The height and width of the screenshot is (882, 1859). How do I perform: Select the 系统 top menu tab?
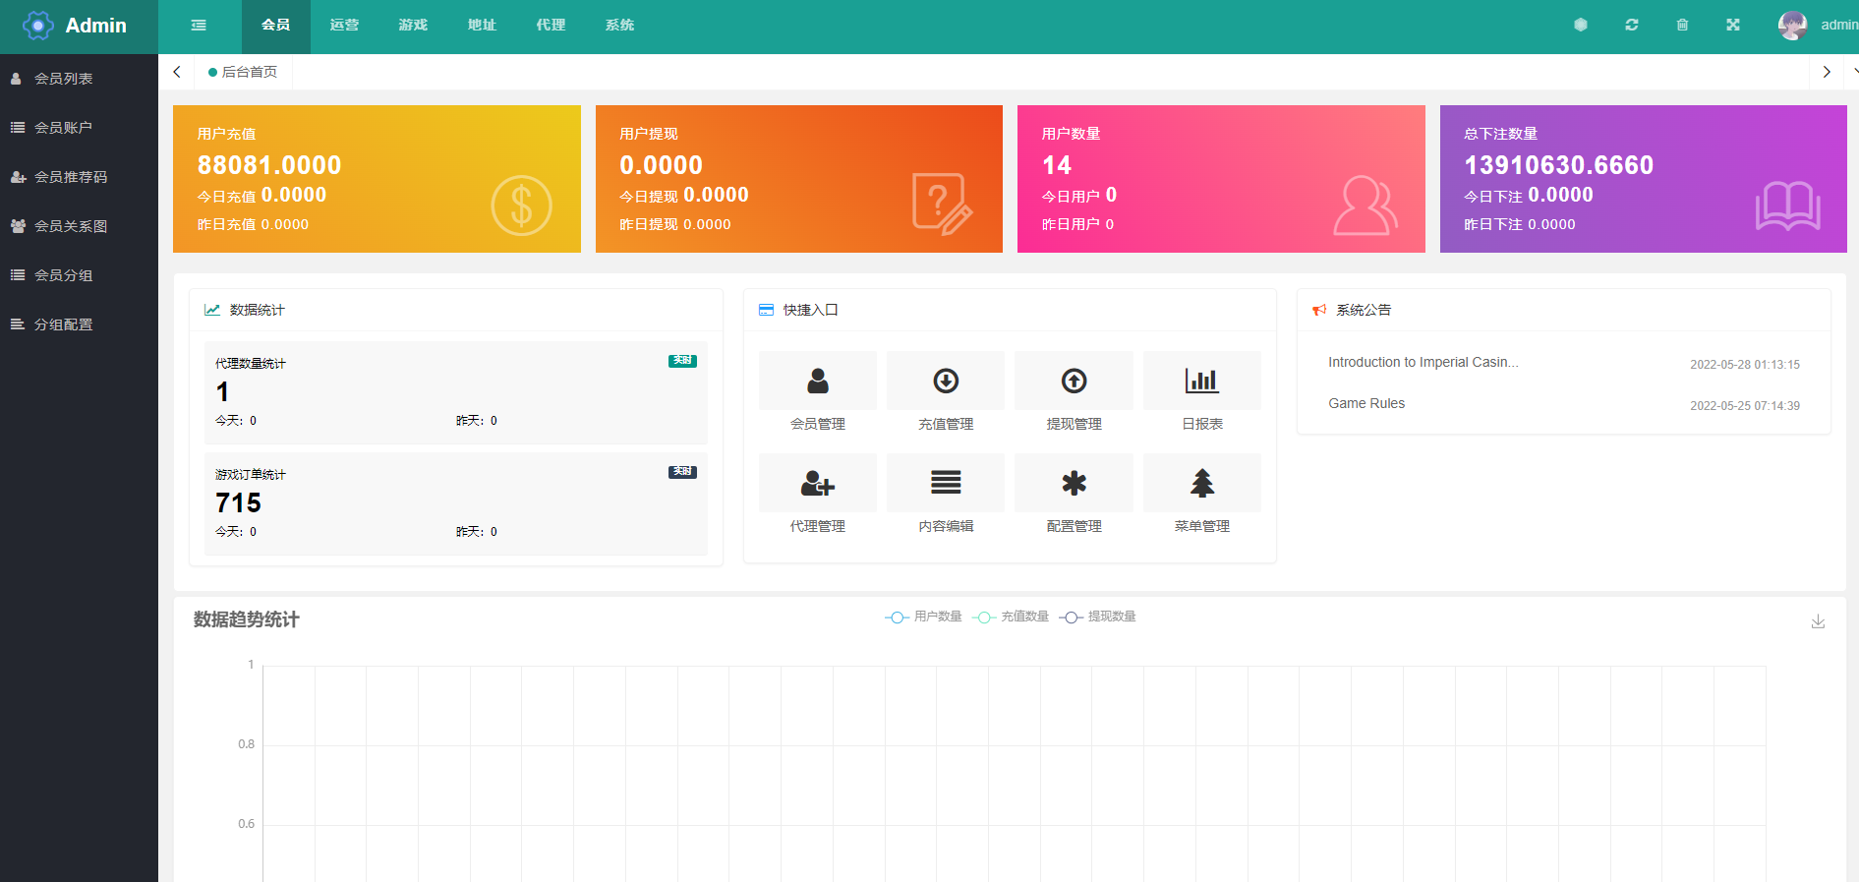tap(619, 26)
